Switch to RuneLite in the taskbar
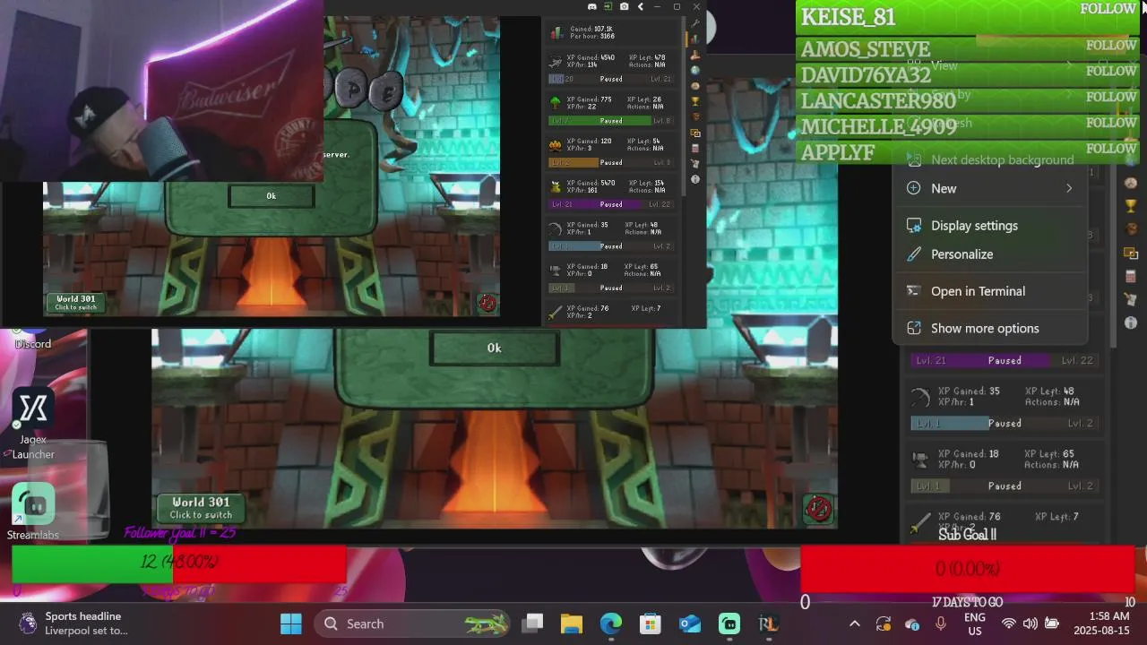This screenshot has width=1147, height=645. click(769, 623)
